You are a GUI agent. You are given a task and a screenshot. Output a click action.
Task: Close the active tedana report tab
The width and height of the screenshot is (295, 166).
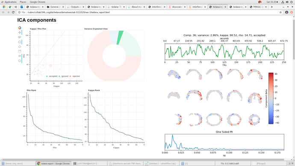pos(225,7)
